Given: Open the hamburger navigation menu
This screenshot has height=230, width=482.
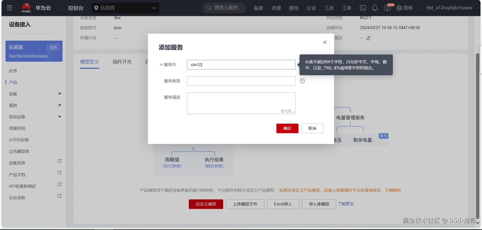Looking at the screenshot, I should coord(10,8).
